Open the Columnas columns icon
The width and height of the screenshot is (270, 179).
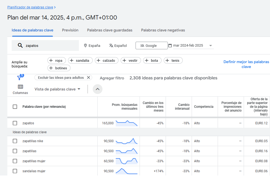[20, 87]
